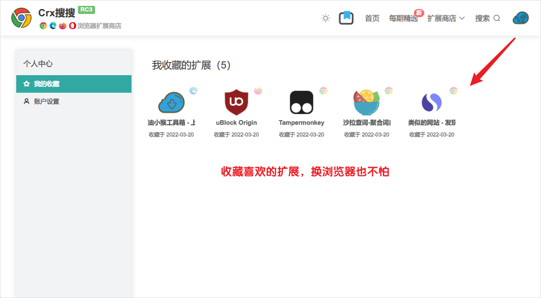Viewport: 541px width, 298px height.
Task: Open the uBlock Origin shield icon
Action: (236, 102)
